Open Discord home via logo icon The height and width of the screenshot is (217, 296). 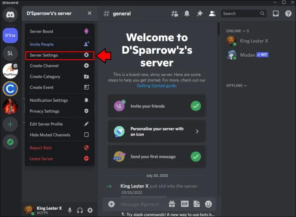pyautogui.click(x=10, y=15)
